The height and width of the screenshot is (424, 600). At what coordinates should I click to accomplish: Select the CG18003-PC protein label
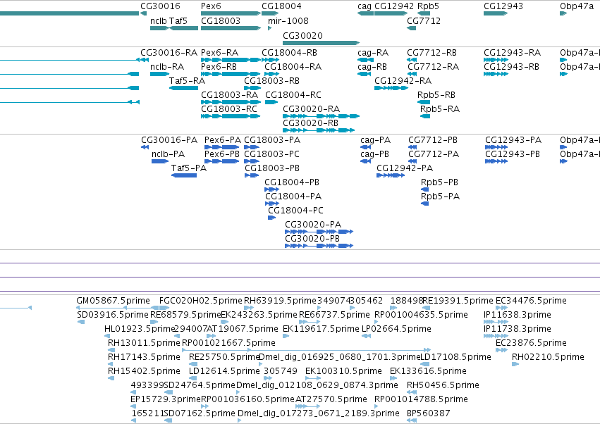point(271,154)
